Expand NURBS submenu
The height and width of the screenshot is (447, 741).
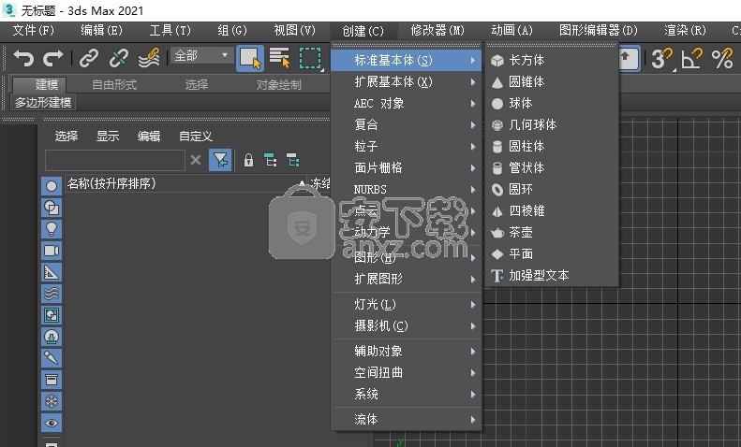[x=406, y=190]
